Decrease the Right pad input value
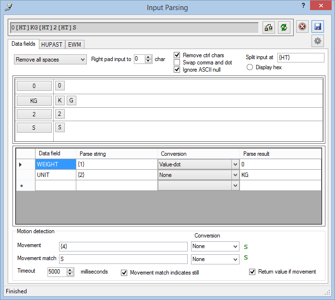The width and height of the screenshot is (335, 300). [148, 61]
